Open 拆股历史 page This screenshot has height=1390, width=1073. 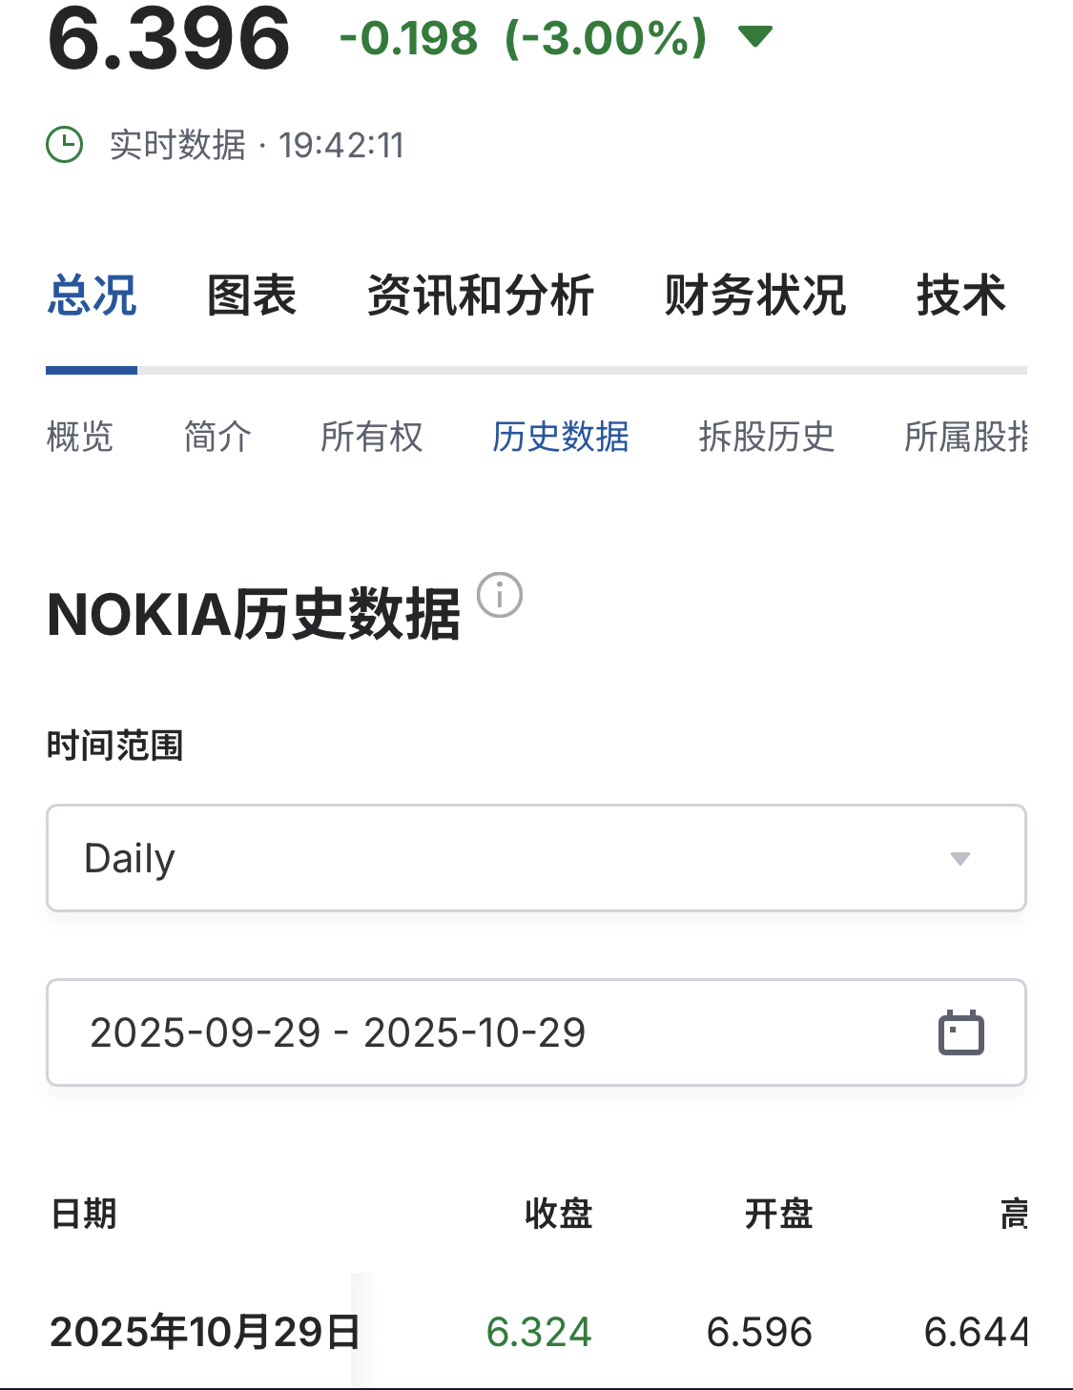766,437
